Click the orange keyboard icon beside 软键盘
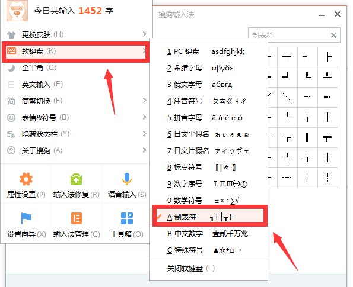353x287 pixels. pos(11,51)
